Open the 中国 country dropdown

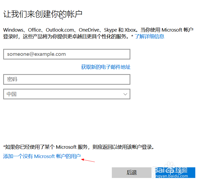coord(67,94)
